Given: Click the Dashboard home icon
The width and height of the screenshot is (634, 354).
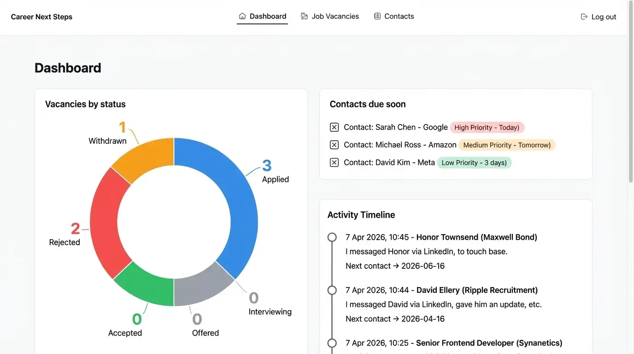Looking at the screenshot, I should tap(242, 17).
